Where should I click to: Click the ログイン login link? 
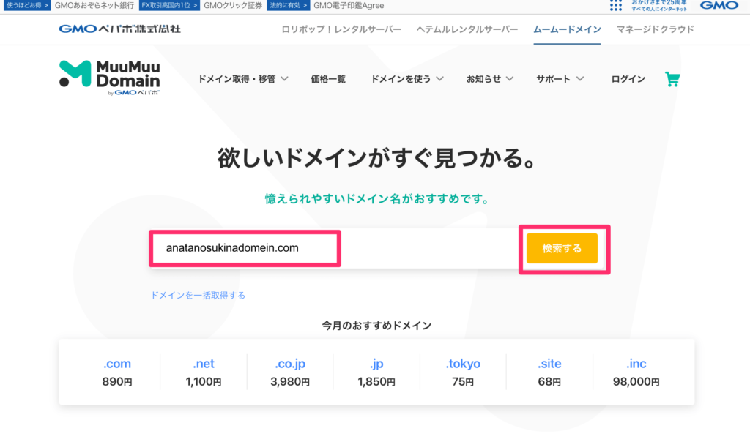tap(628, 79)
